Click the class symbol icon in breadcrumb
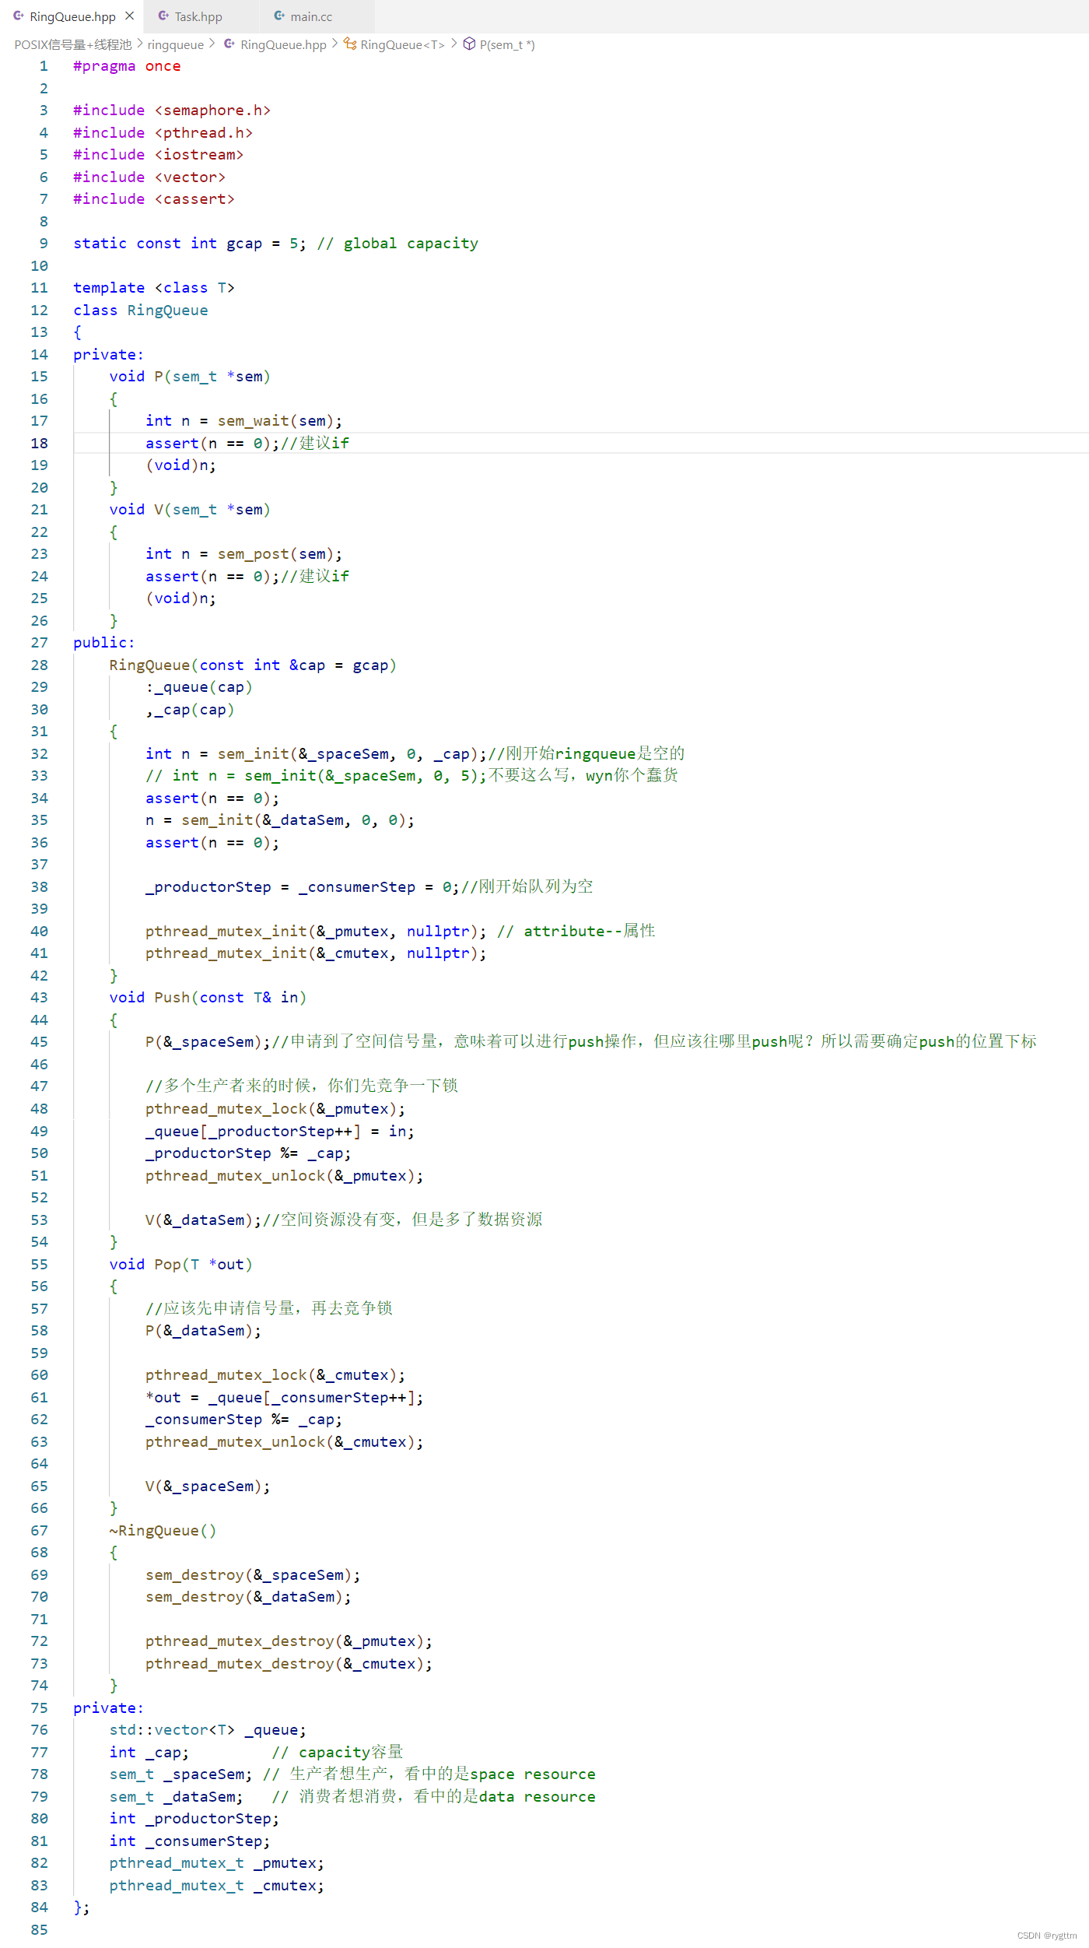The image size is (1089, 1948). (350, 44)
